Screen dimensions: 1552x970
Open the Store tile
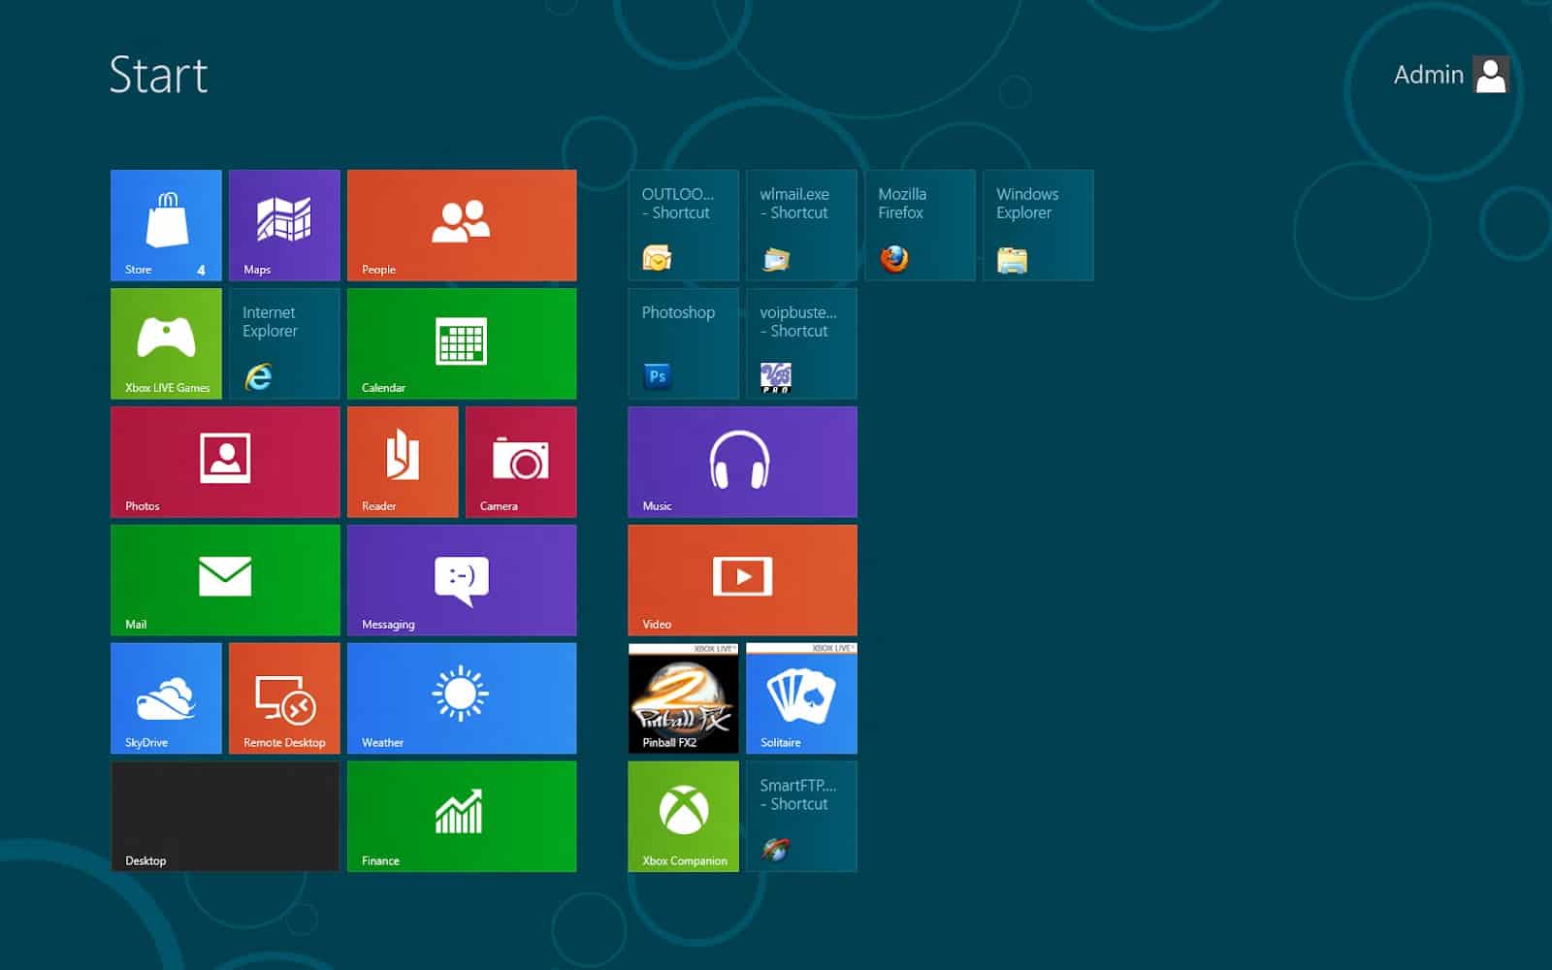pos(166,225)
